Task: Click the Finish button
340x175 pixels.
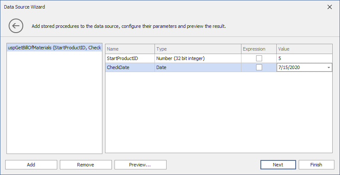Action: [316, 165]
